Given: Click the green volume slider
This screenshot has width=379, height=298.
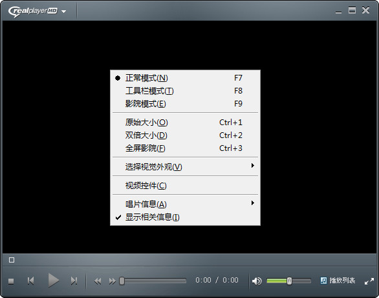Looking at the screenshot, I should pyautogui.click(x=289, y=281).
